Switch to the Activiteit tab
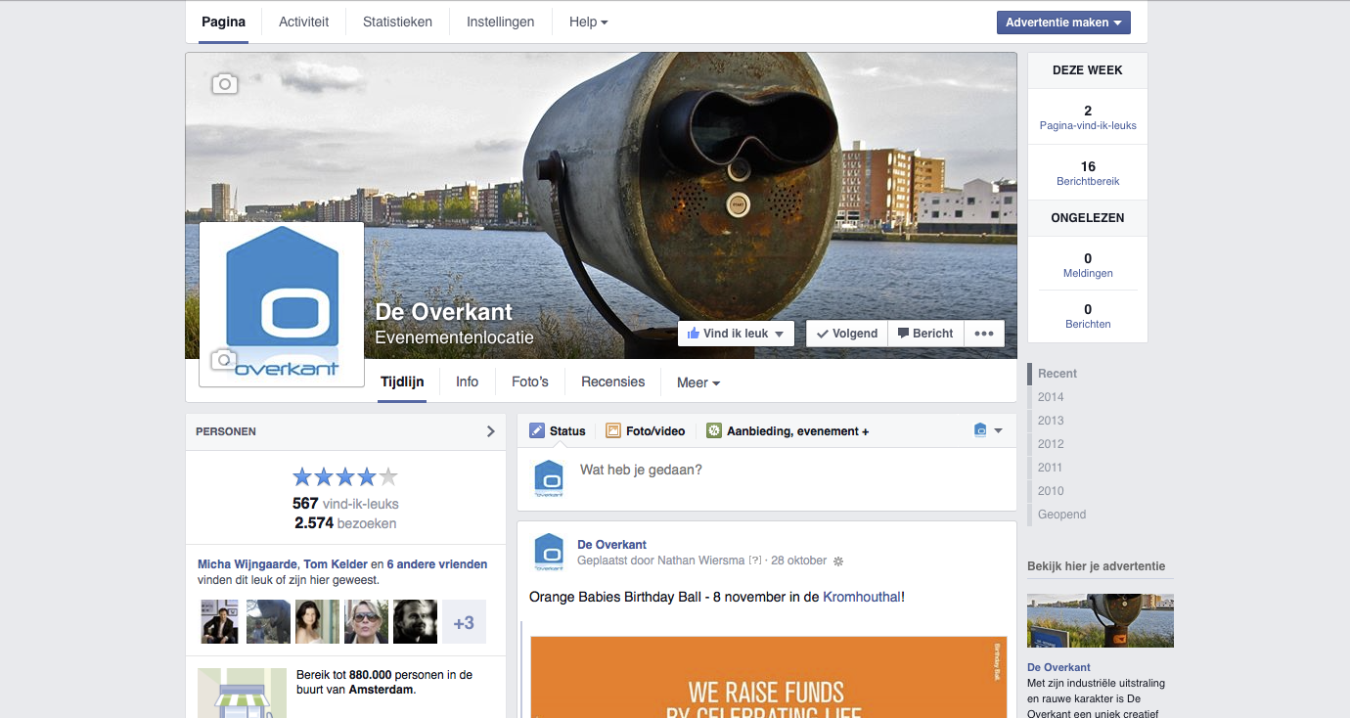This screenshot has height=718, width=1350. tap(304, 22)
